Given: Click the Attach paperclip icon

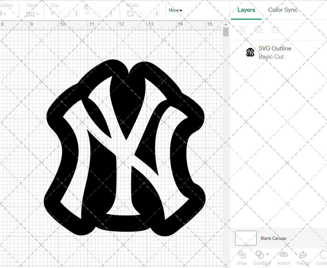Looking at the screenshot, I should coord(284,255).
